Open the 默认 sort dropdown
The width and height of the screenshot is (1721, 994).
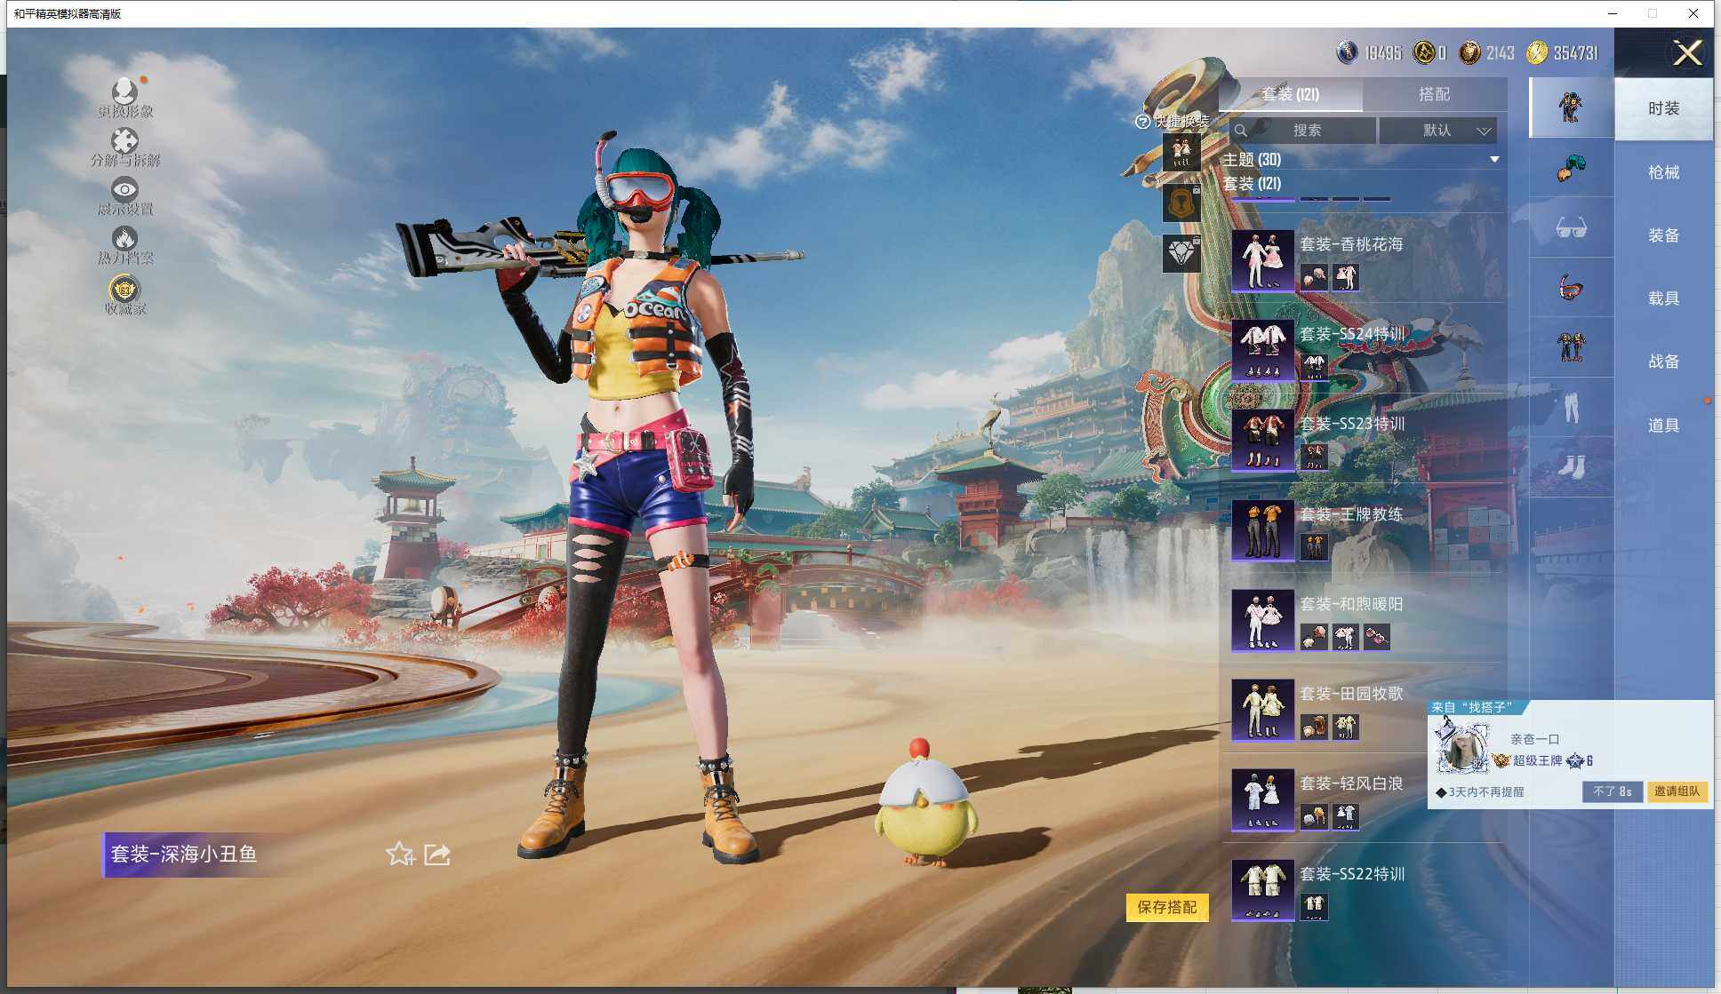click(x=1437, y=131)
